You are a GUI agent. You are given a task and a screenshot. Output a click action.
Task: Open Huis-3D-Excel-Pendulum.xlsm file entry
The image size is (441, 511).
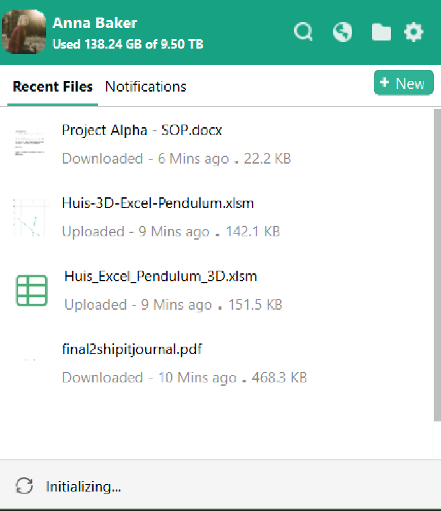point(158,203)
